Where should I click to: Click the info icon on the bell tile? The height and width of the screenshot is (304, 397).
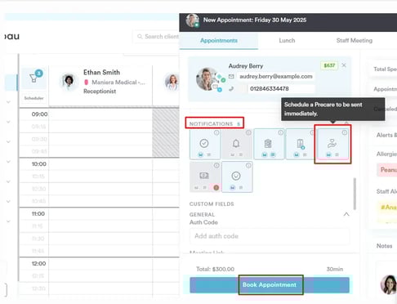pos(248,132)
